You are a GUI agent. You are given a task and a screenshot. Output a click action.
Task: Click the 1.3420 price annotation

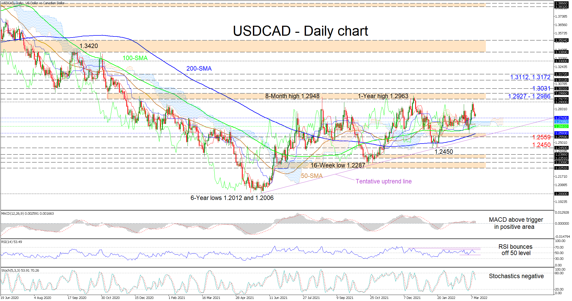click(89, 46)
